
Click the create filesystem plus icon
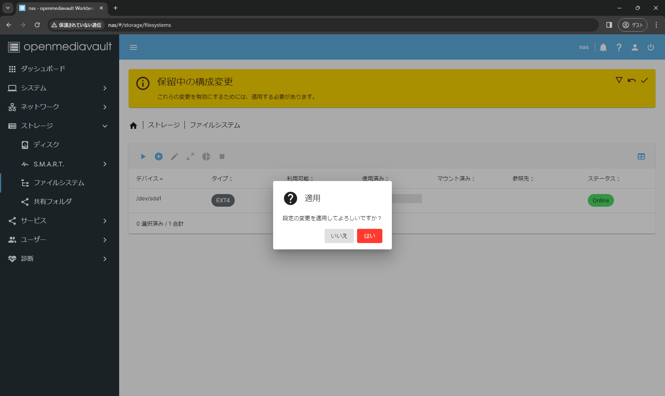(159, 157)
